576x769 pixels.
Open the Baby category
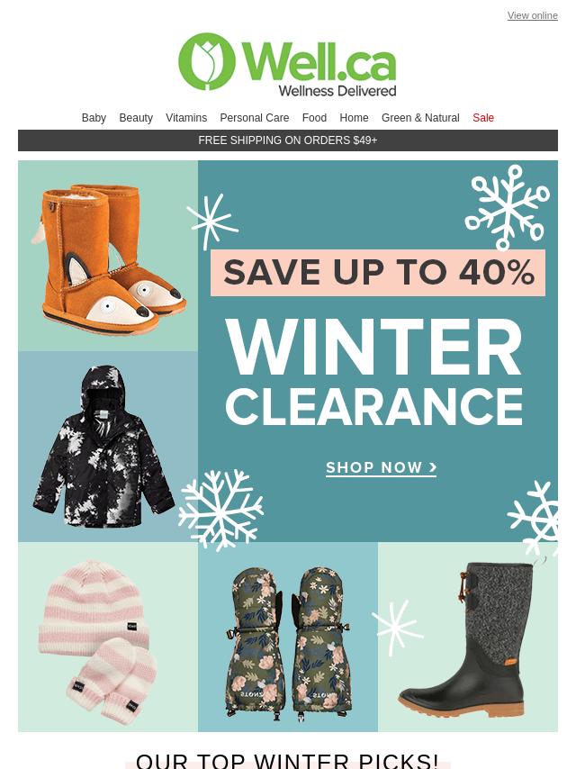tap(94, 118)
